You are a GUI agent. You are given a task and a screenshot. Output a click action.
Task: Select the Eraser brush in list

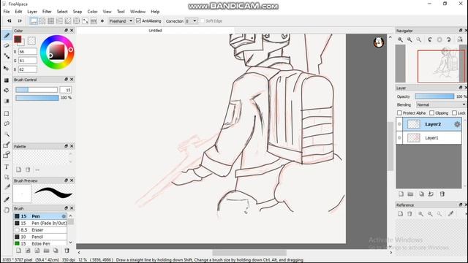40,230
